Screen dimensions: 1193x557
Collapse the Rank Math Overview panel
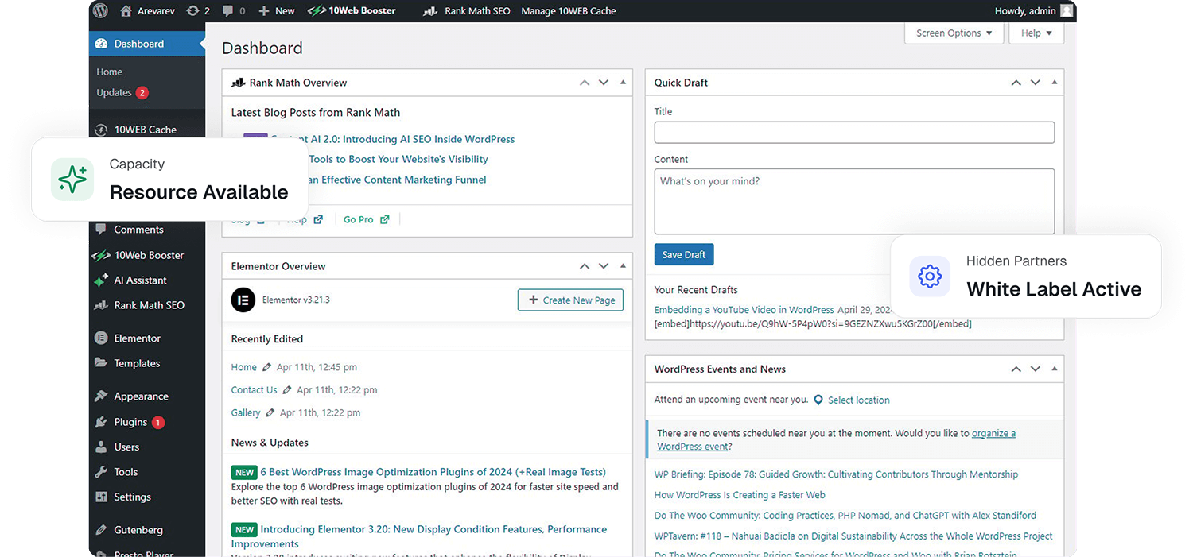(623, 83)
